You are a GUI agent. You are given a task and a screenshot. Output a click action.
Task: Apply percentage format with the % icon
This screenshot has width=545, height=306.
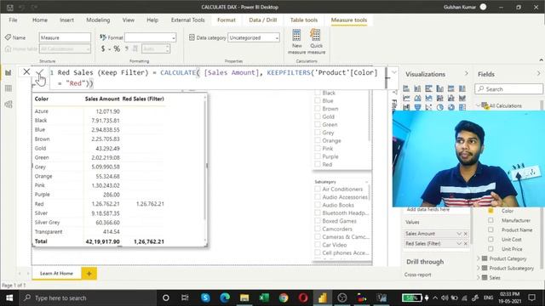point(117,49)
